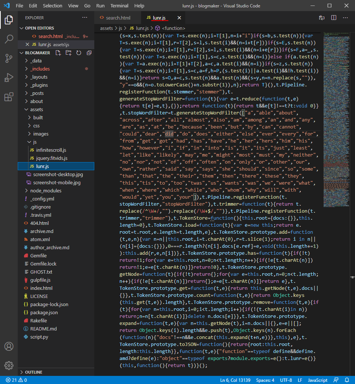Open the Run menu

tap(100, 6)
